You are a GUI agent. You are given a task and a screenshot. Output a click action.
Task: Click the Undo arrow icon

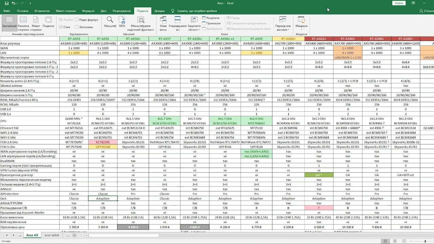[14, 3]
